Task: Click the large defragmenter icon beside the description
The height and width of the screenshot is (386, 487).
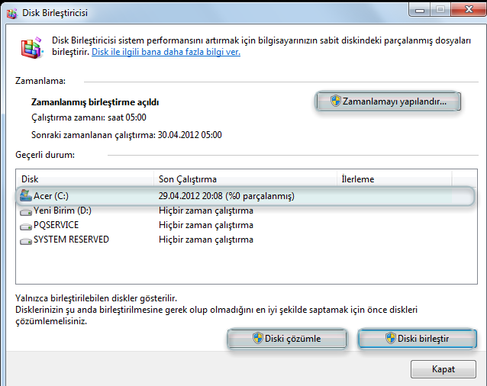Action: pos(31,48)
